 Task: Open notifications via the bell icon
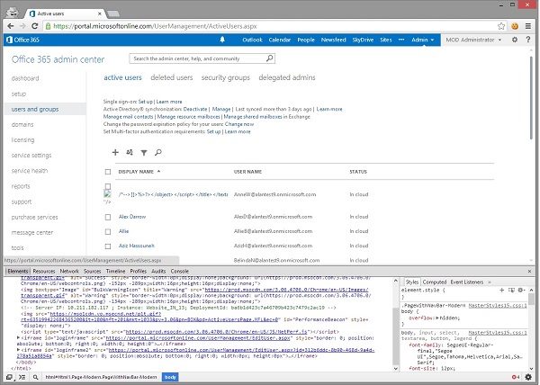tap(222, 40)
